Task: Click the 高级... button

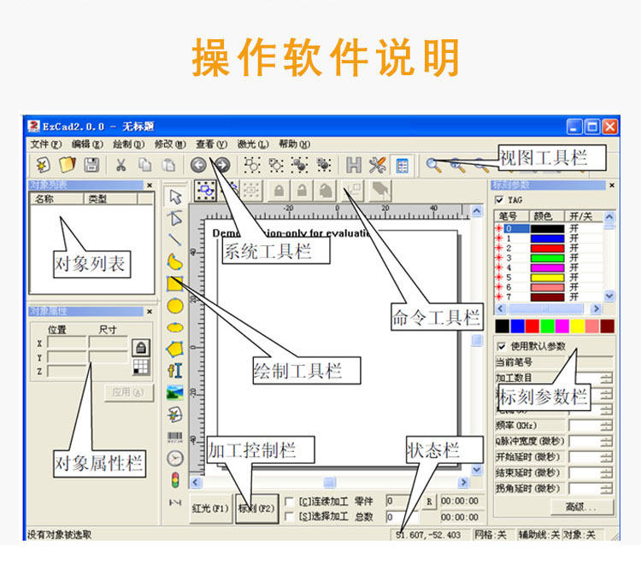Action: click(581, 508)
